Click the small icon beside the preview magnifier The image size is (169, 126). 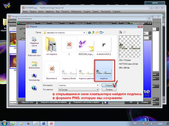125,32
